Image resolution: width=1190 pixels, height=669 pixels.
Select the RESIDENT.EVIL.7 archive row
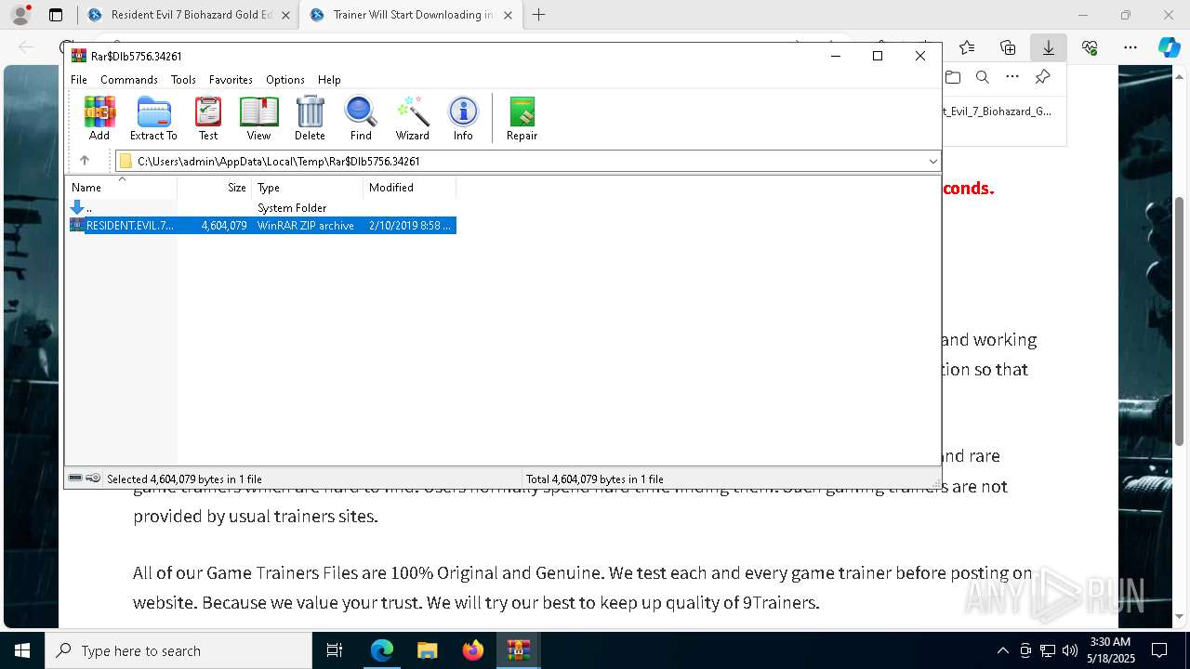[x=261, y=225]
